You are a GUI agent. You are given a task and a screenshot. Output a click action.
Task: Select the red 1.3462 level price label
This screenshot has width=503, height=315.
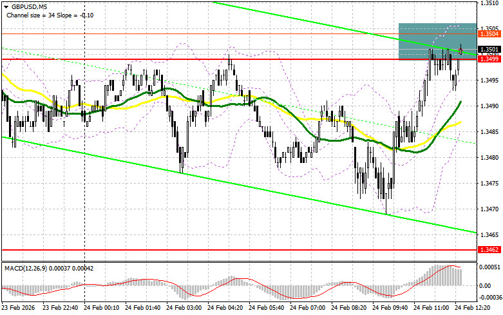pos(489,249)
